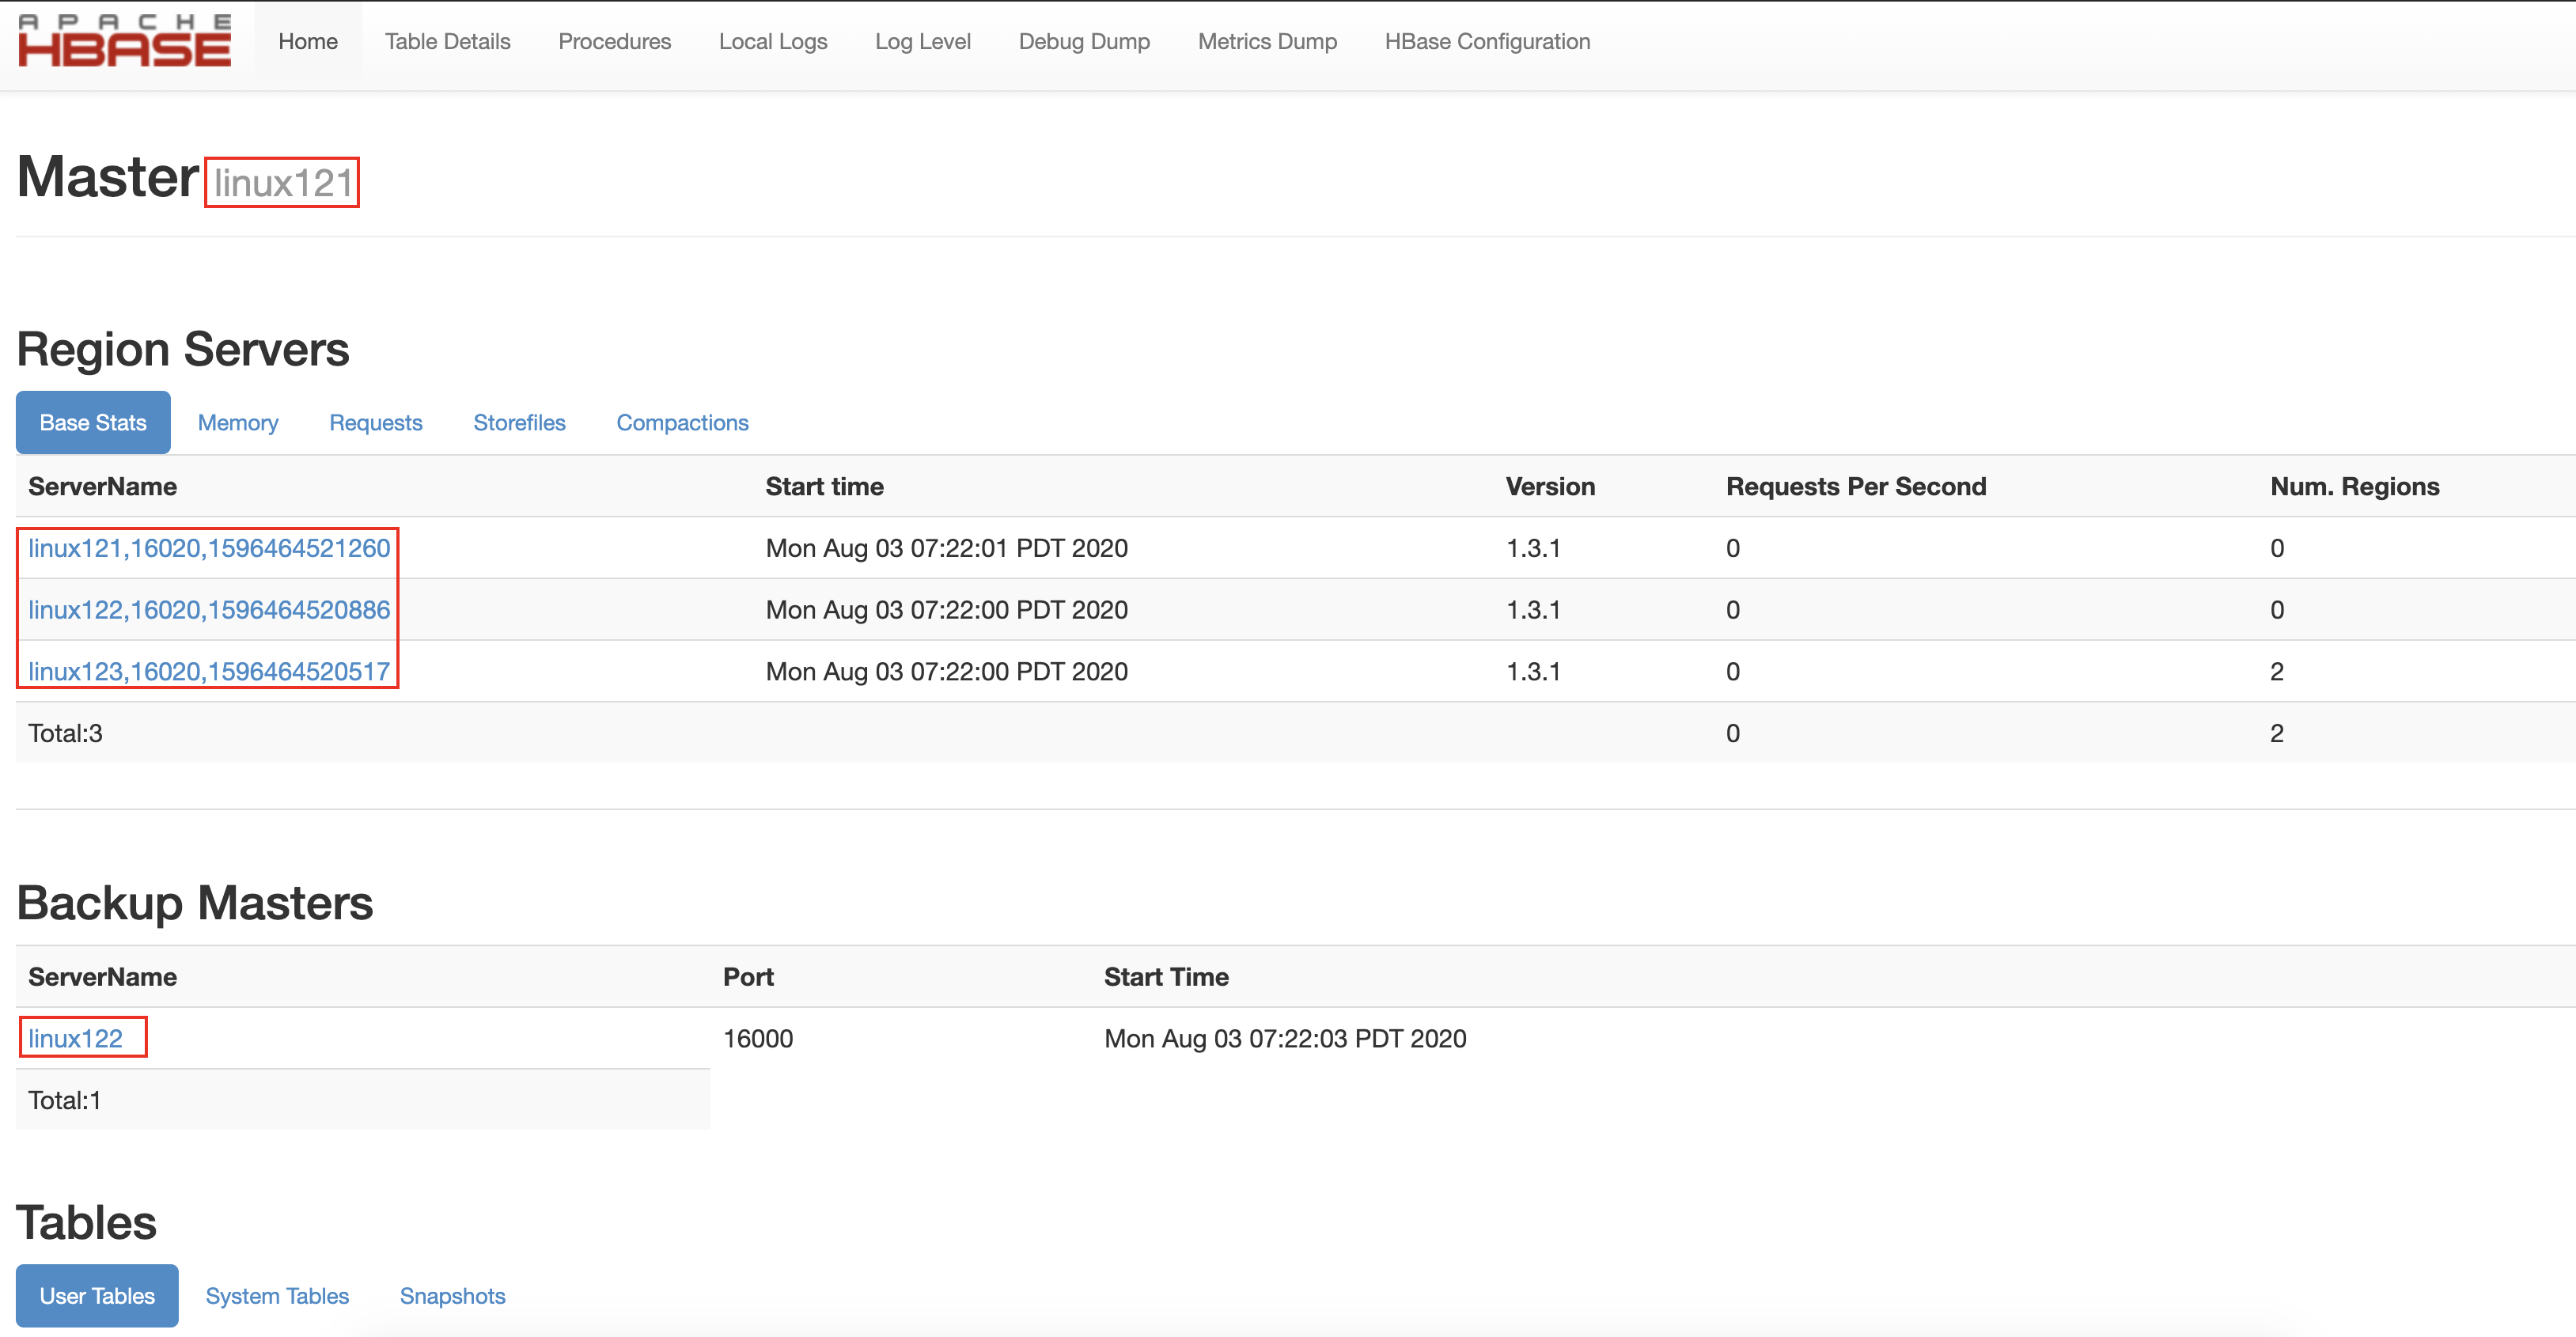The image size is (2576, 1337).
Task: Click master hostname linux121 in heading
Action: (x=283, y=182)
